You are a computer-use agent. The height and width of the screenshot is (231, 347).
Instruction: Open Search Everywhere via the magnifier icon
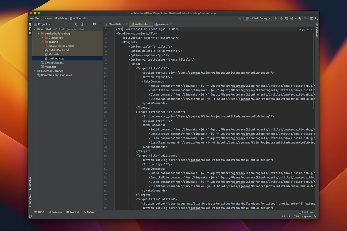coord(316,18)
